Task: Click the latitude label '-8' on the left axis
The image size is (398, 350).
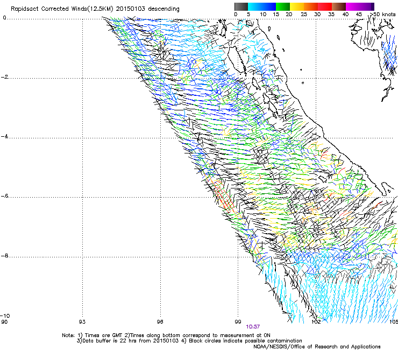Action: (4, 256)
